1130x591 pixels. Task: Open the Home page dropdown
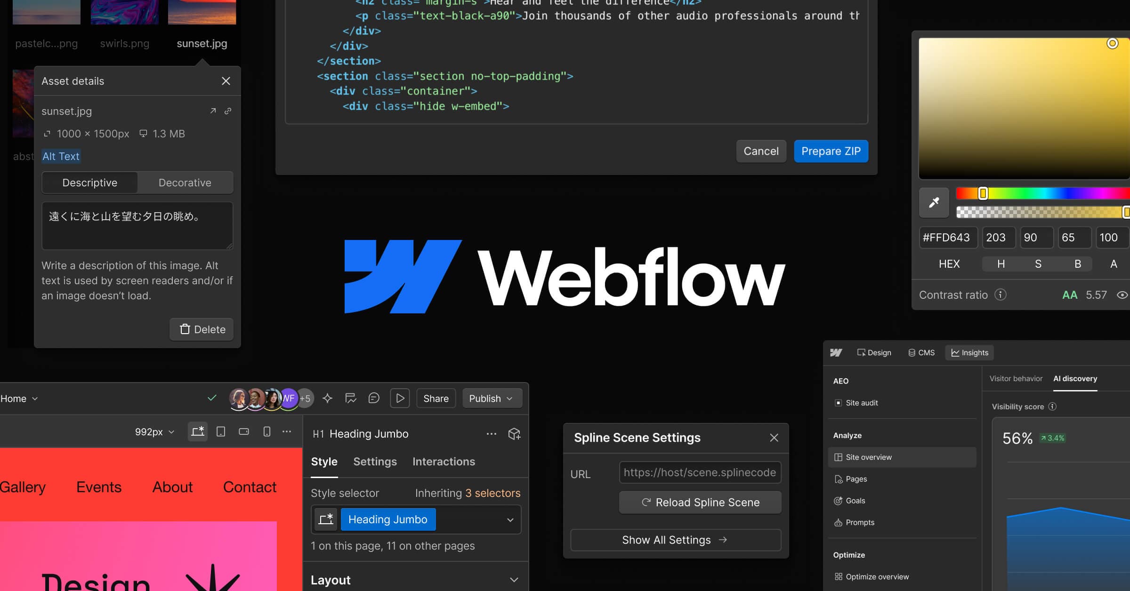click(x=19, y=399)
